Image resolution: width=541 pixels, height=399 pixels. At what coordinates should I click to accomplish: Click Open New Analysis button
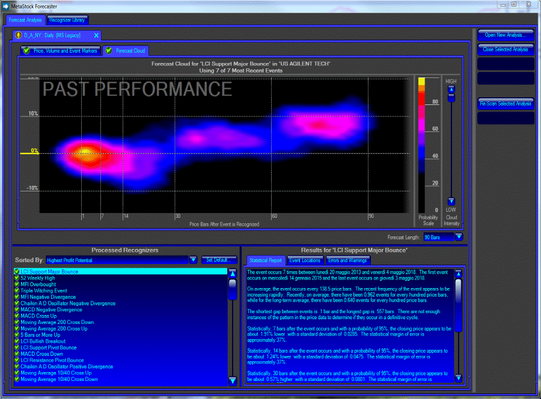point(506,35)
